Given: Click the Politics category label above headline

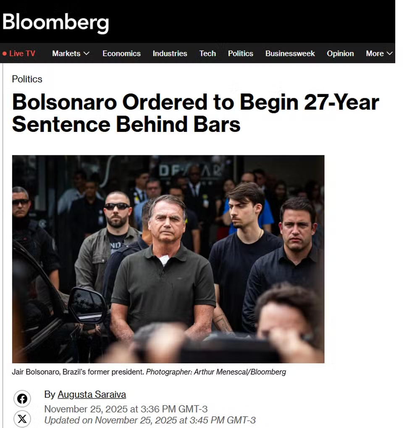Looking at the screenshot, I should coord(27,79).
